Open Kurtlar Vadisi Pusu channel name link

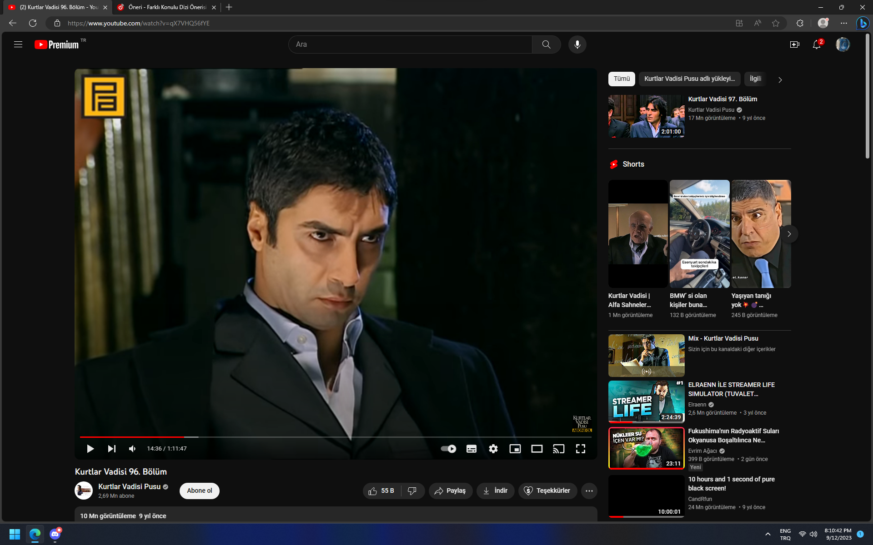coord(130,486)
